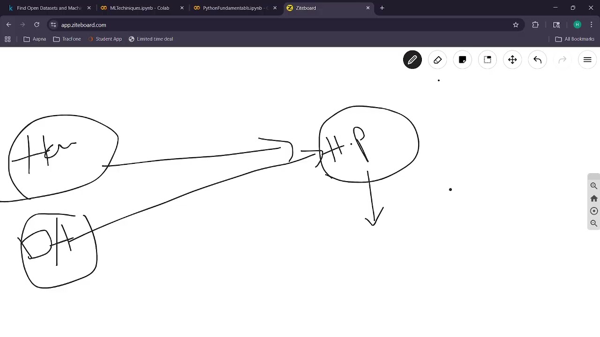Close the Find Open Datasets tab
Image resolution: width=600 pixels, height=337 pixels.
pyautogui.click(x=89, y=8)
